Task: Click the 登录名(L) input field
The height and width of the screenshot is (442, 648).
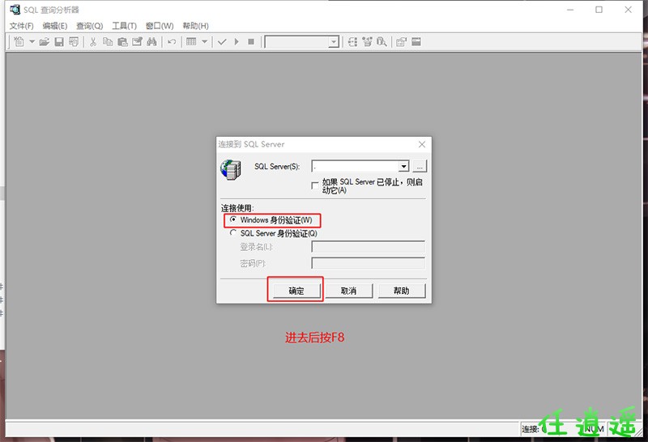Action: (369, 247)
